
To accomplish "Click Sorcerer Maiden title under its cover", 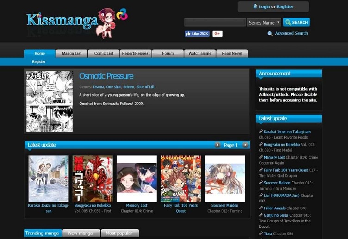I will (225, 206).
